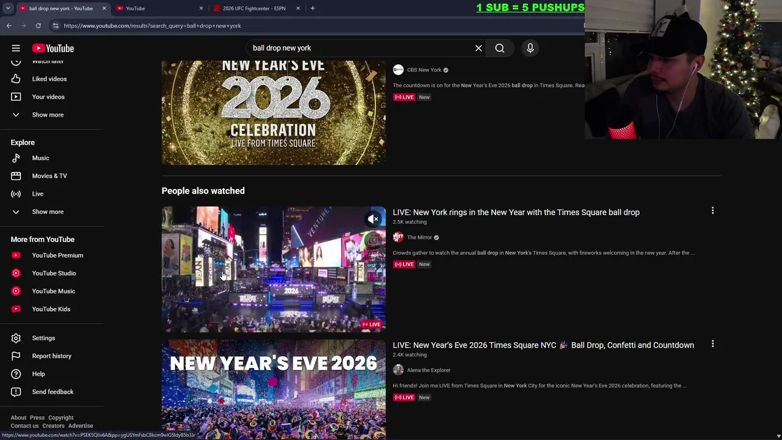This screenshot has width=782, height=440.
Task: Click the More from YouTube heading
Action: click(42, 240)
